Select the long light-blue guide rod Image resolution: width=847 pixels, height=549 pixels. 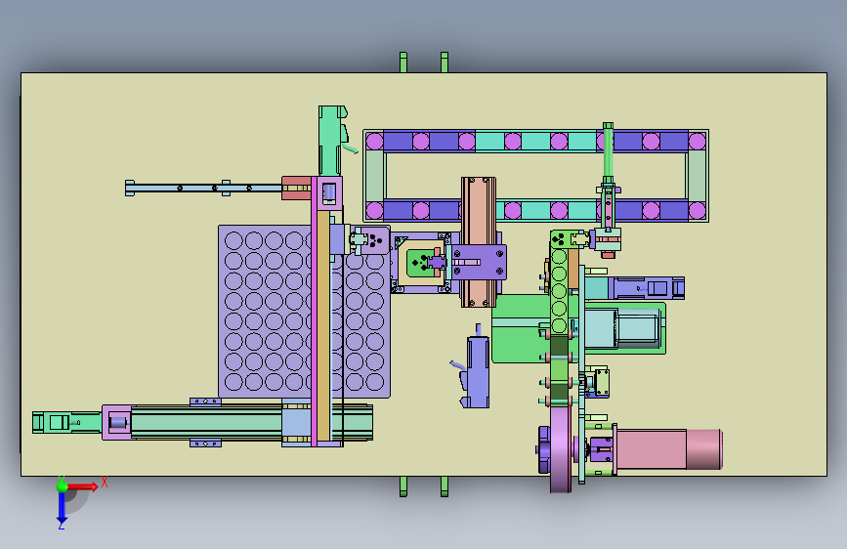point(203,188)
